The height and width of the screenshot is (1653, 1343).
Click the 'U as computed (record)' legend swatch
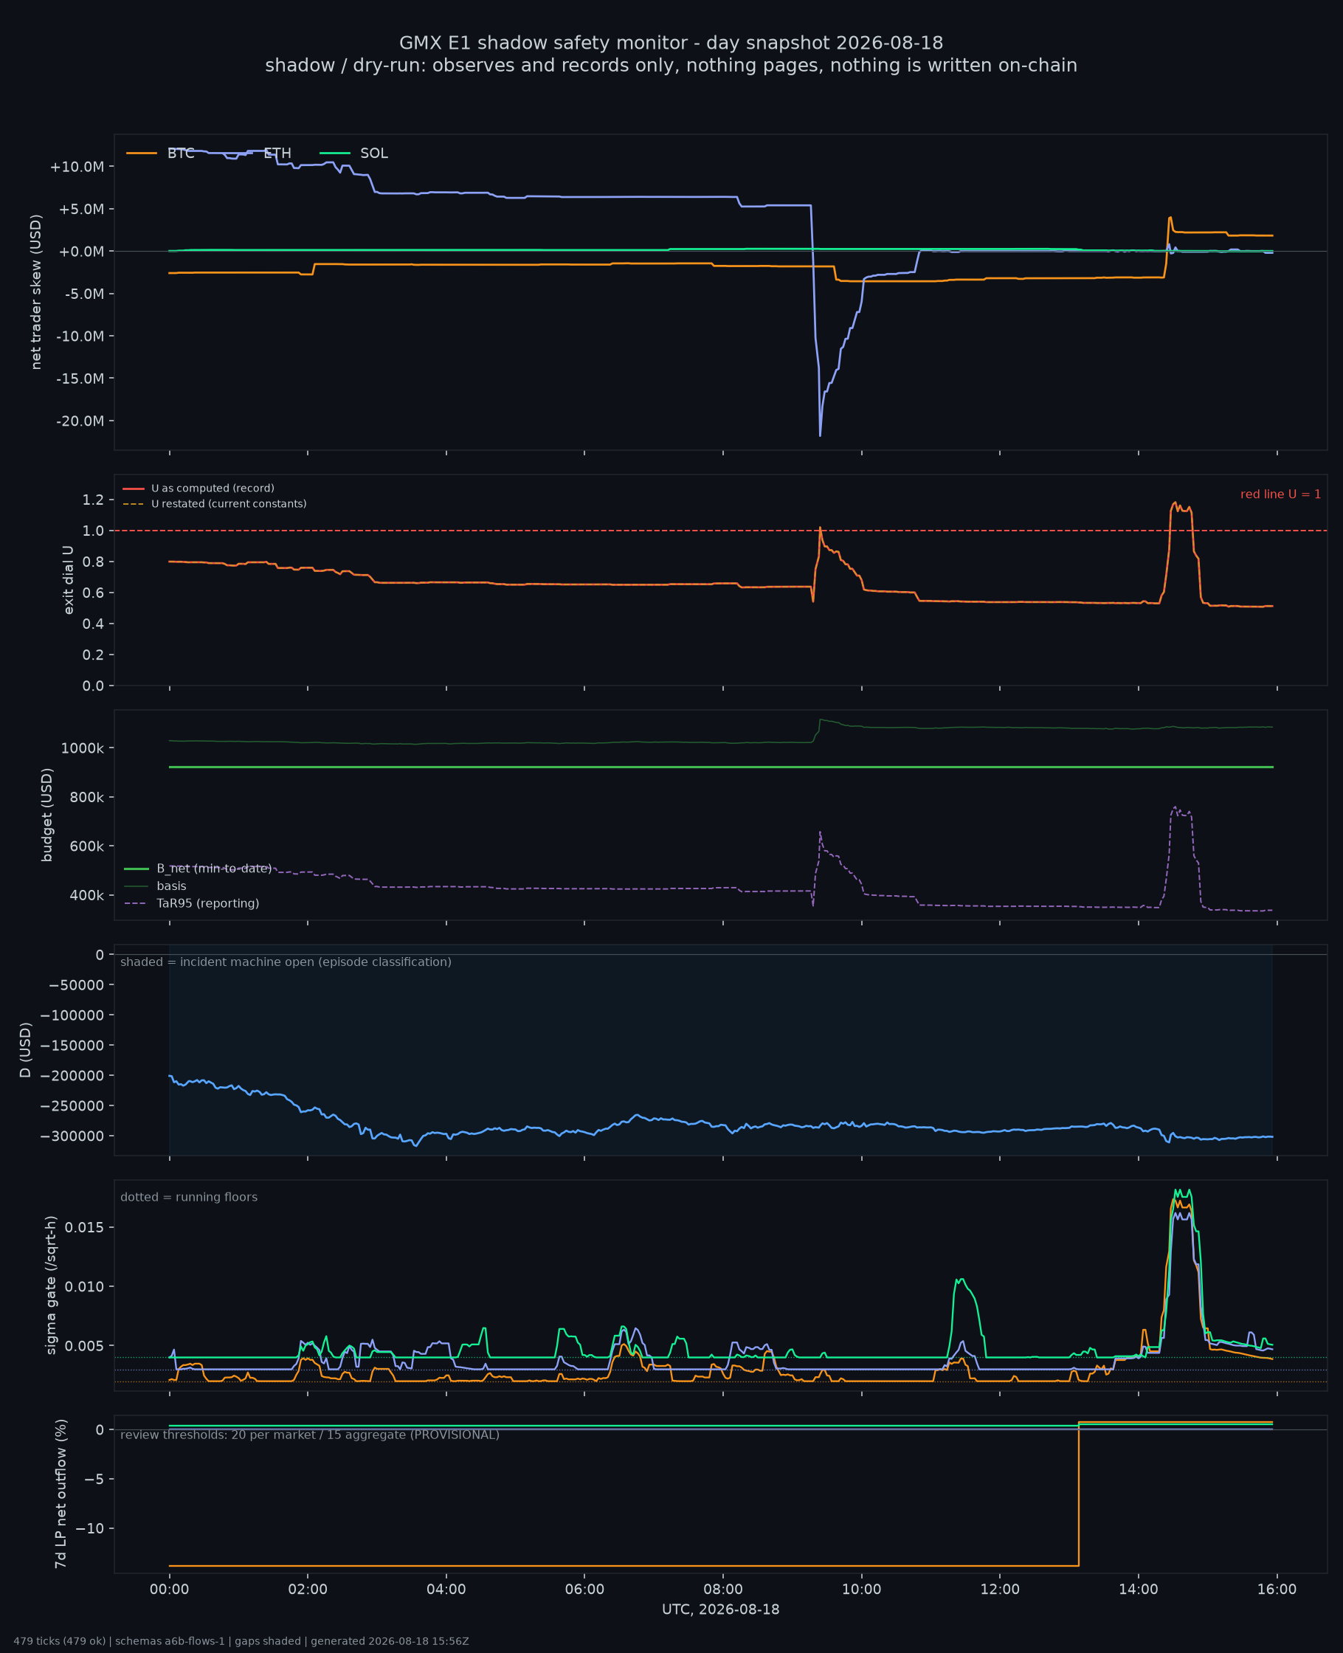click(x=134, y=489)
